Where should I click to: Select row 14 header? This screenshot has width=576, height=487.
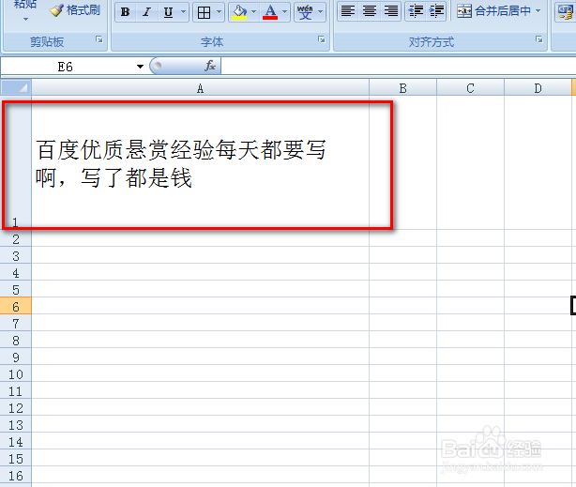[15, 442]
